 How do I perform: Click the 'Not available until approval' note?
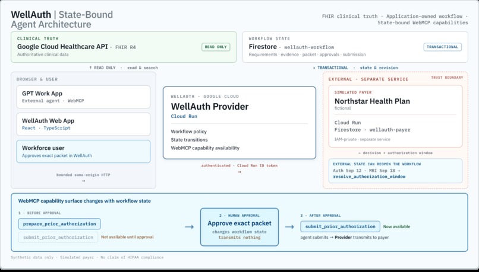coord(127,237)
